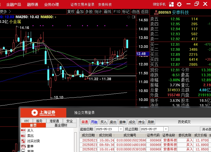The height and width of the screenshot is (152, 211).
Task: Click 绑定手机 link
Action: (159, 4)
